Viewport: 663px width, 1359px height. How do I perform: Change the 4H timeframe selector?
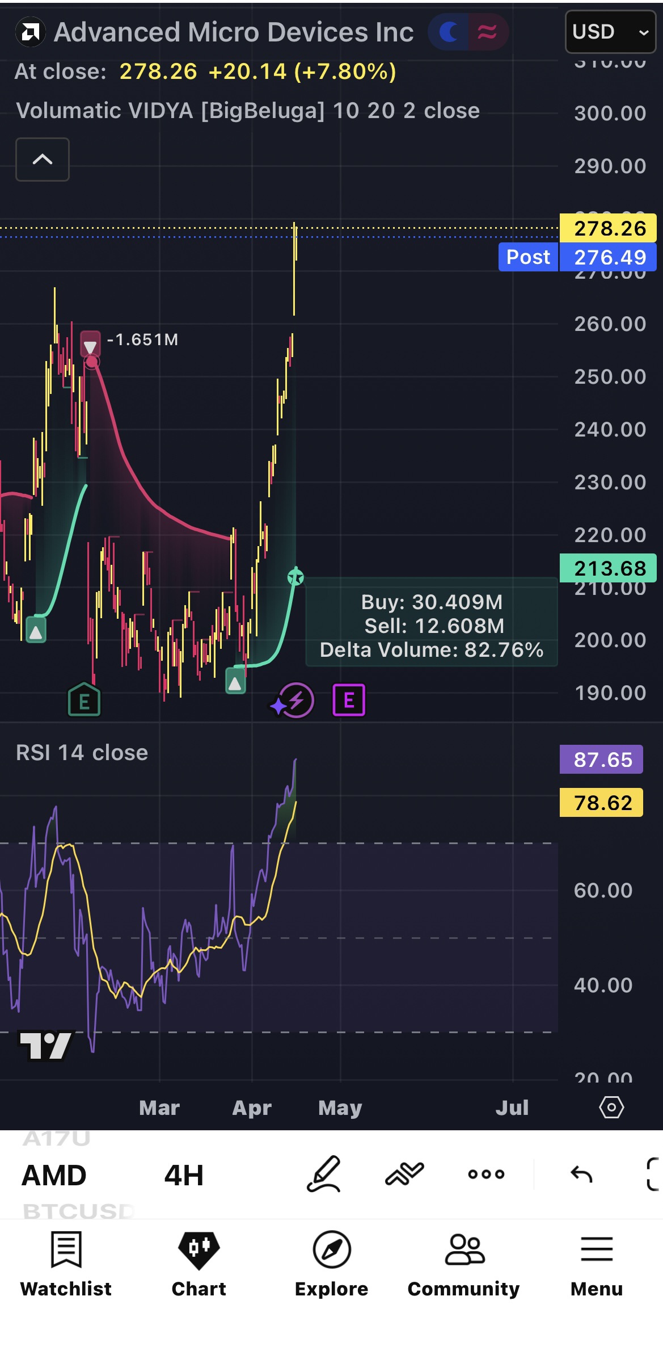(184, 1175)
